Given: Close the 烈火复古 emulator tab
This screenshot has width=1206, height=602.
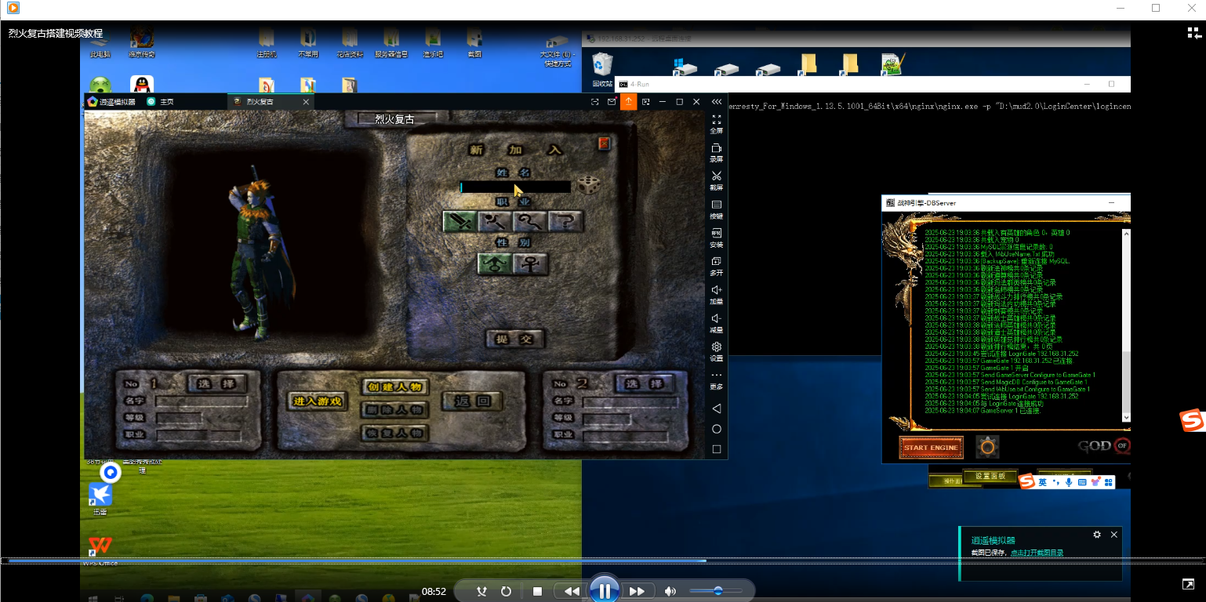Looking at the screenshot, I should coord(307,102).
